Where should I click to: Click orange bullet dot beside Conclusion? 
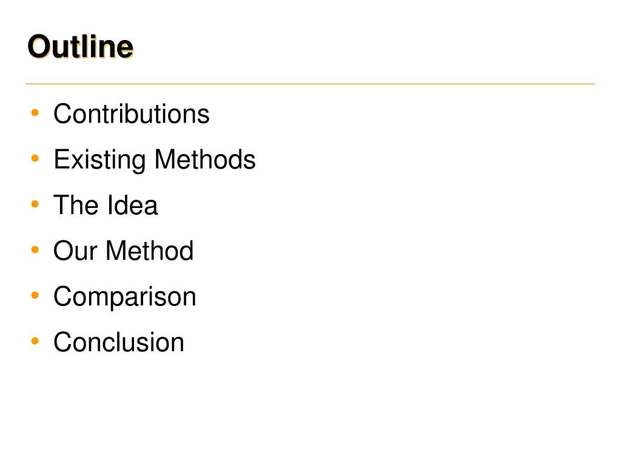point(35,341)
